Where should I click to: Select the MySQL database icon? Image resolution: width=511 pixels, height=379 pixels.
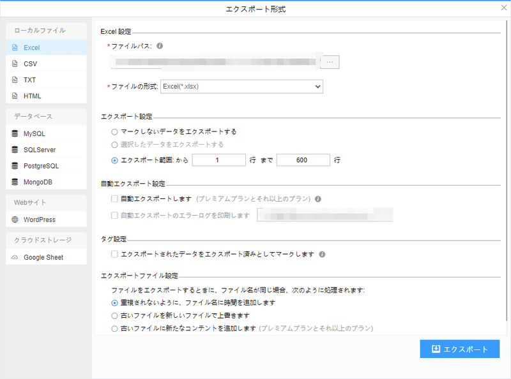15,134
